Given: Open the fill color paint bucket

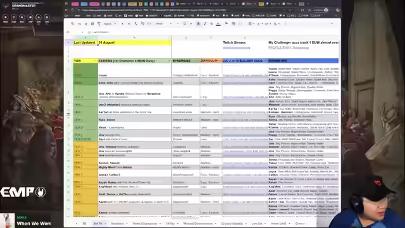Looking at the screenshot, I should tap(227, 24).
